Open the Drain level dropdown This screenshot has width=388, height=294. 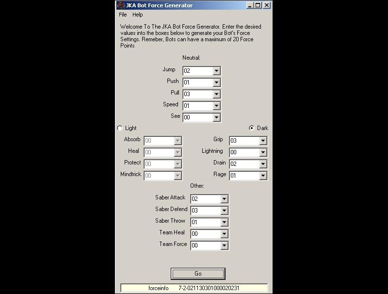coord(263,164)
